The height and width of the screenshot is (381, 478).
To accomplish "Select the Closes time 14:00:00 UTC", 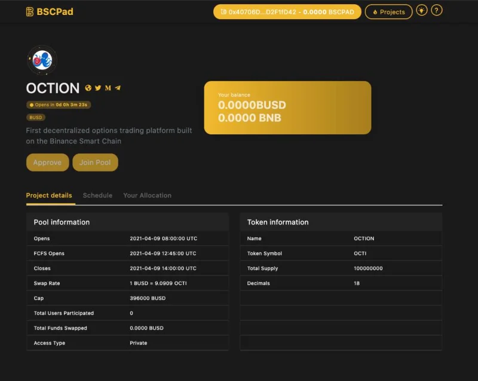I will coord(163,268).
